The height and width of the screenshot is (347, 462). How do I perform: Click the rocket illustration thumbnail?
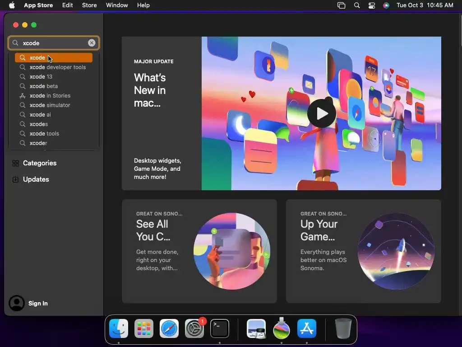click(396, 251)
